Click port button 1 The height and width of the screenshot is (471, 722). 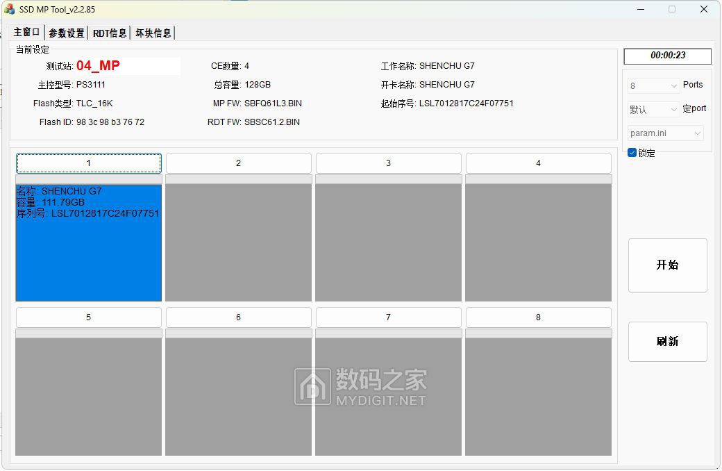pyautogui.click(x=88, y=163)
